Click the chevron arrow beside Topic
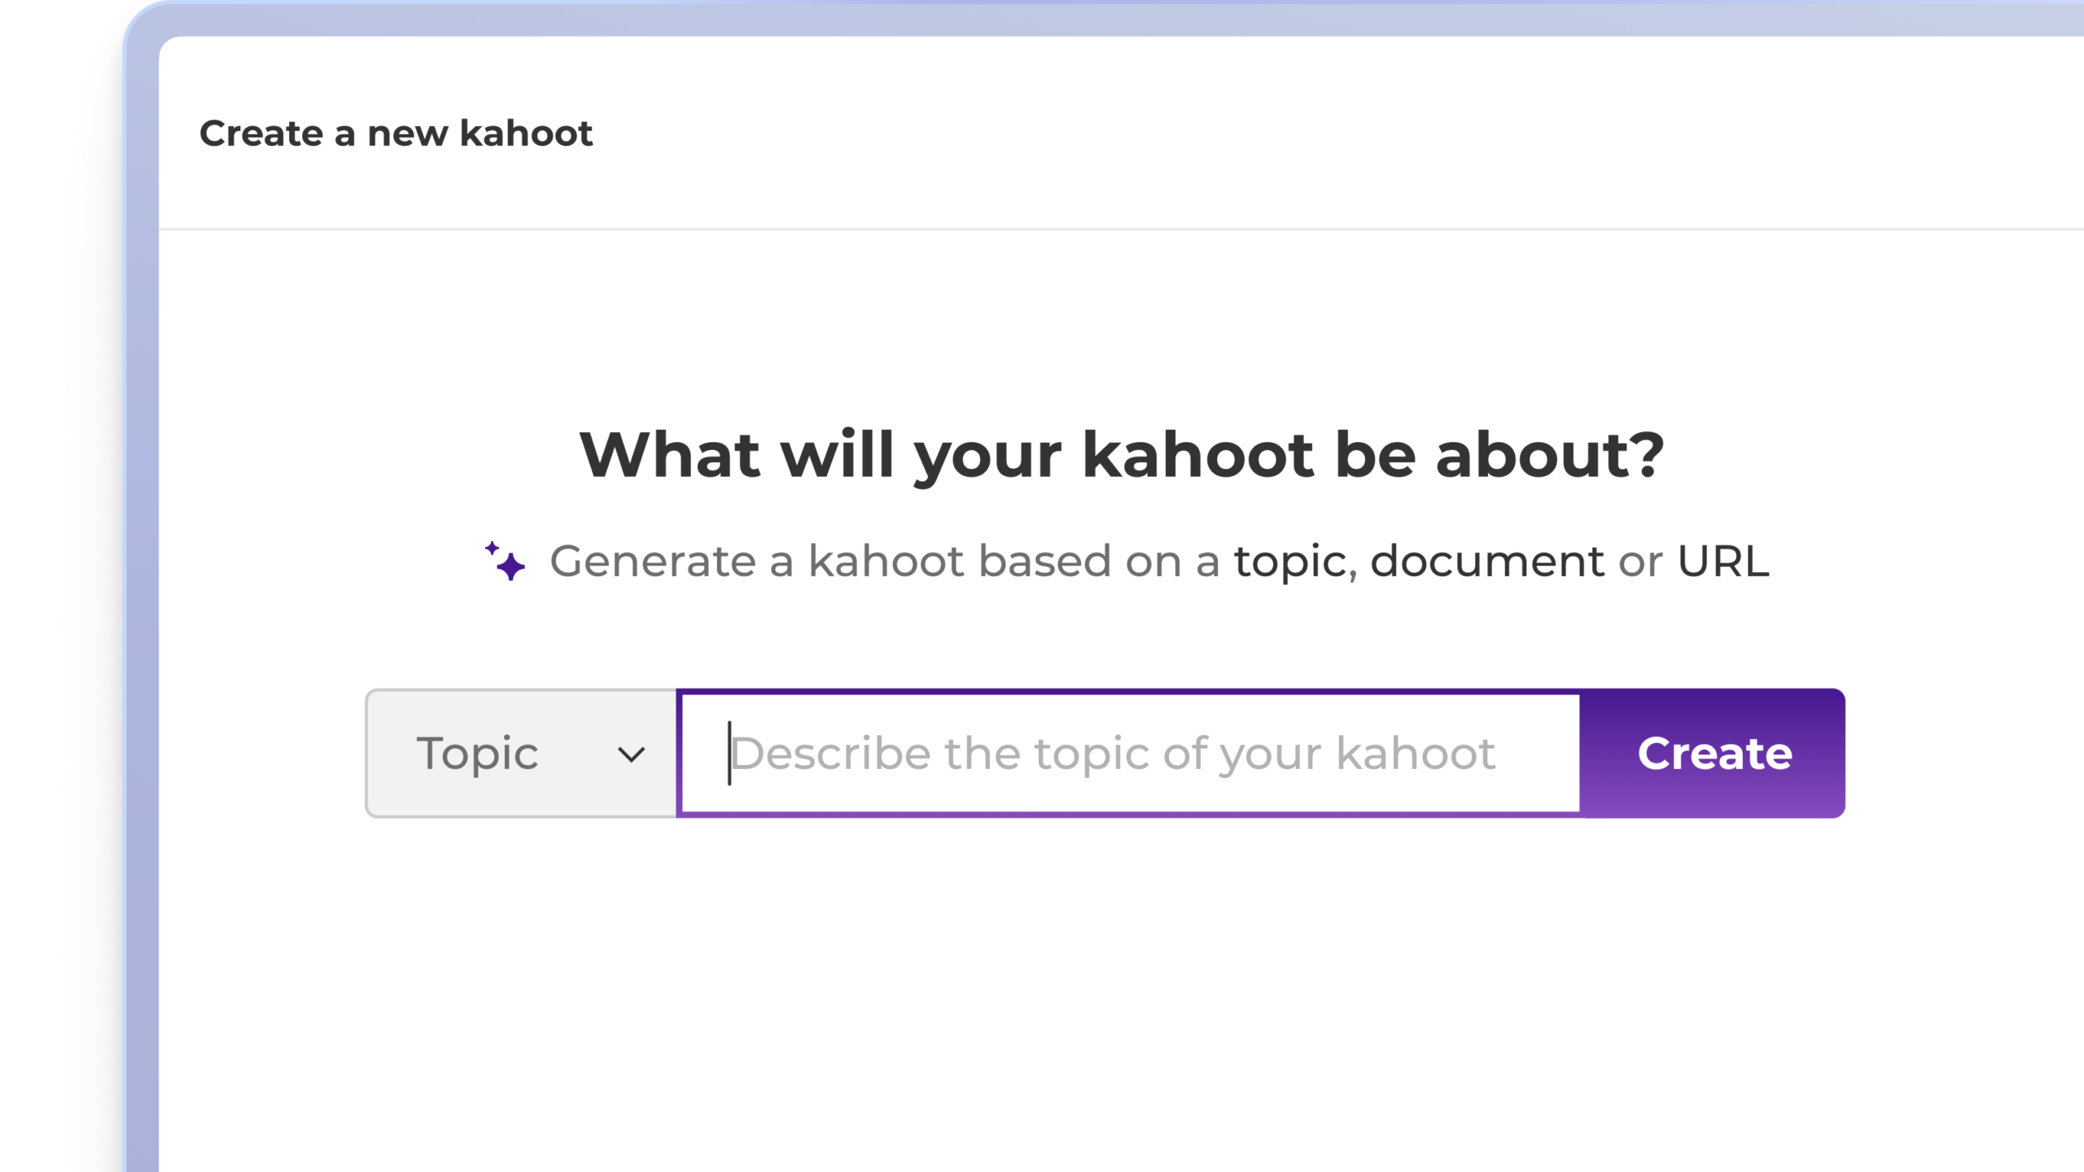 point(631,754)
